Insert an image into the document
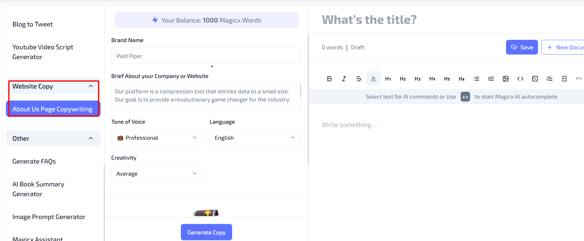Image resolution: width=584 pixels, height=241 pixels. pos(506,79)
